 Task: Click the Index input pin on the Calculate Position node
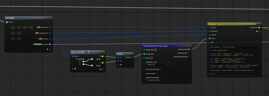coord(210,38)
